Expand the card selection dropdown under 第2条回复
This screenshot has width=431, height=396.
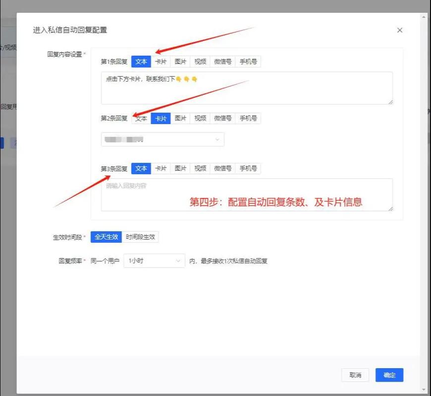[x=162, y=139]
